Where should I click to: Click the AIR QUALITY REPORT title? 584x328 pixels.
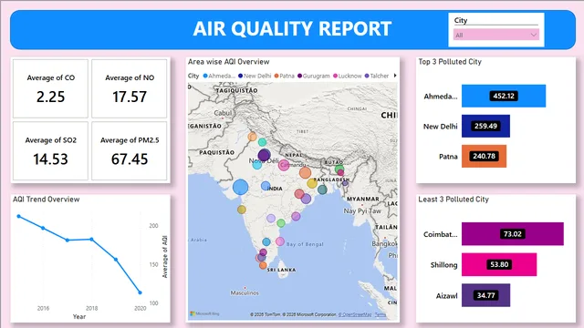(292, 28)
